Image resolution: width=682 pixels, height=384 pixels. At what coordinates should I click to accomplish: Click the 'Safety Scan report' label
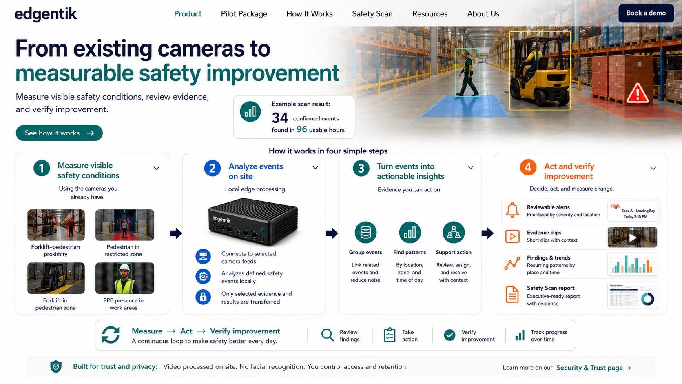[551, 288]
